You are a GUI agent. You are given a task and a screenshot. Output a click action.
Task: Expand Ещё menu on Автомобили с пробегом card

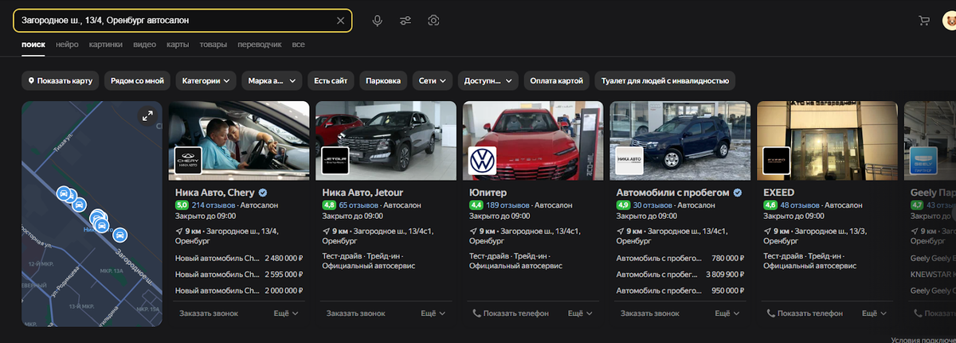(727, 314)
